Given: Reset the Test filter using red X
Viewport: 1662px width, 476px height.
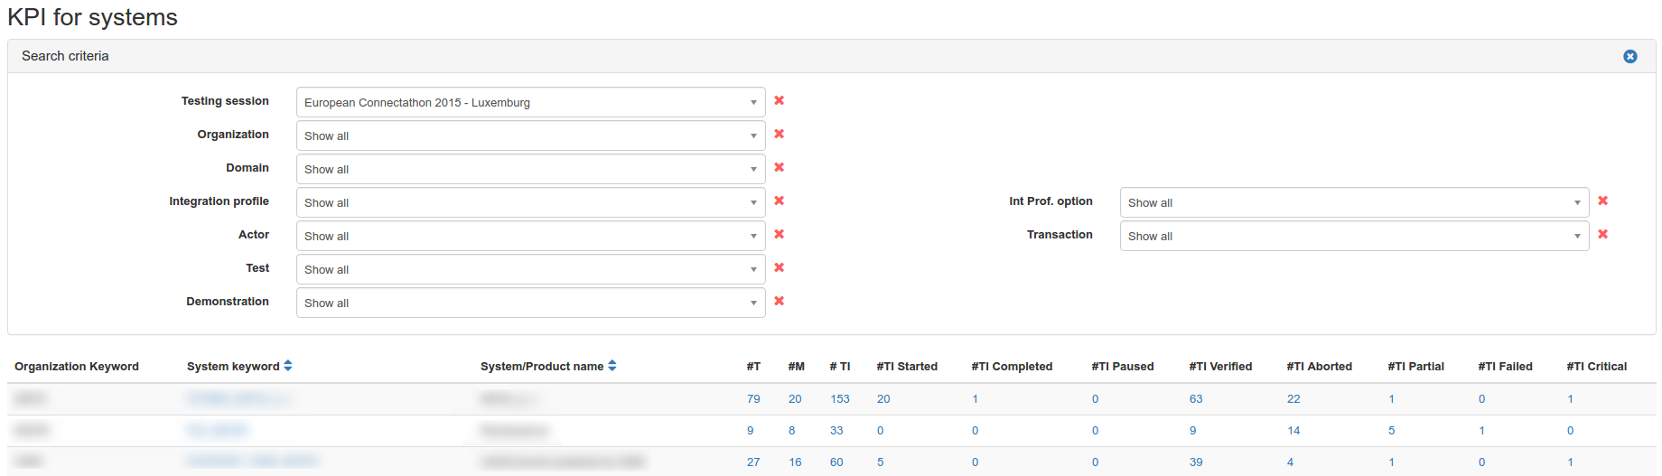Looking at the screenshot, I should (779, 267).
